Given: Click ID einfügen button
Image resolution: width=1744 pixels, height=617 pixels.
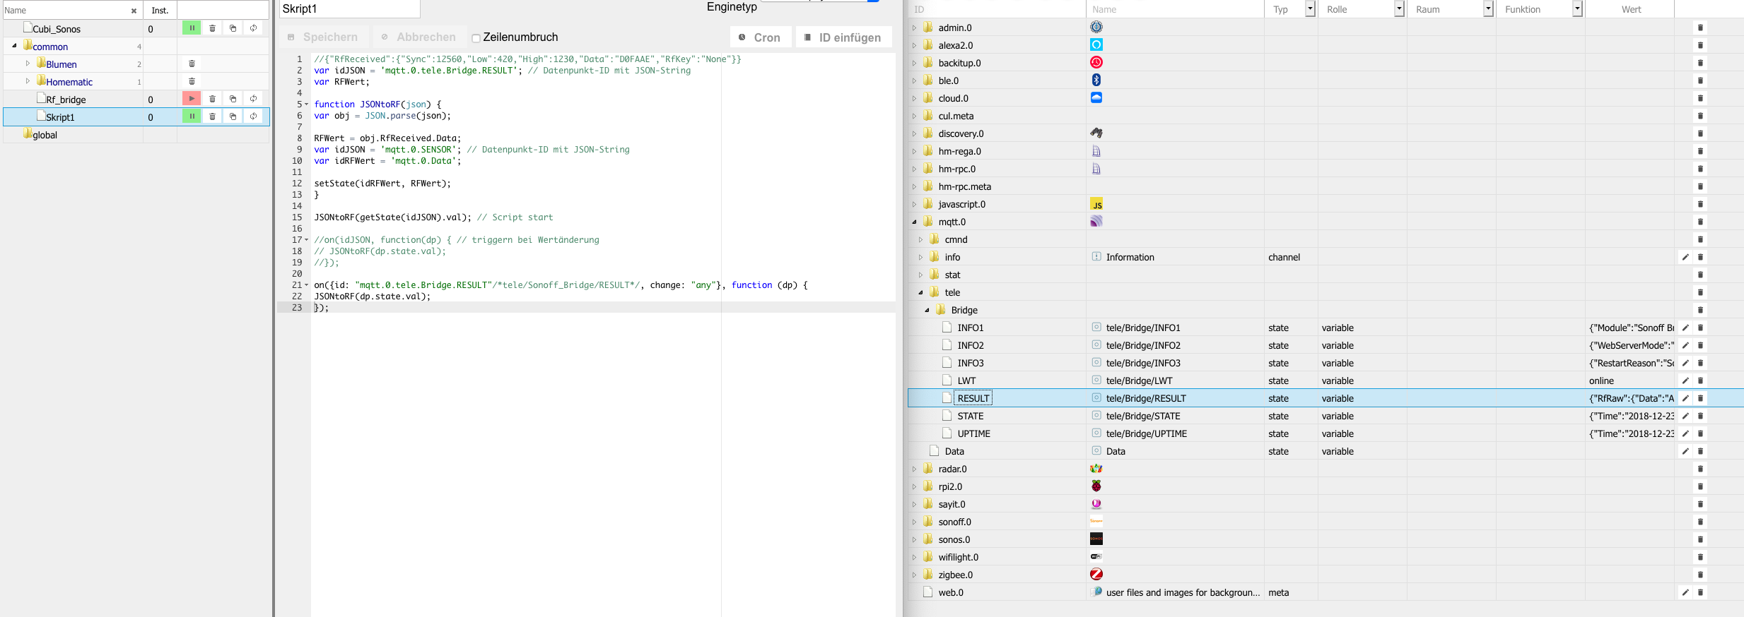Looking at the screenshot, I should pos(843,37).
